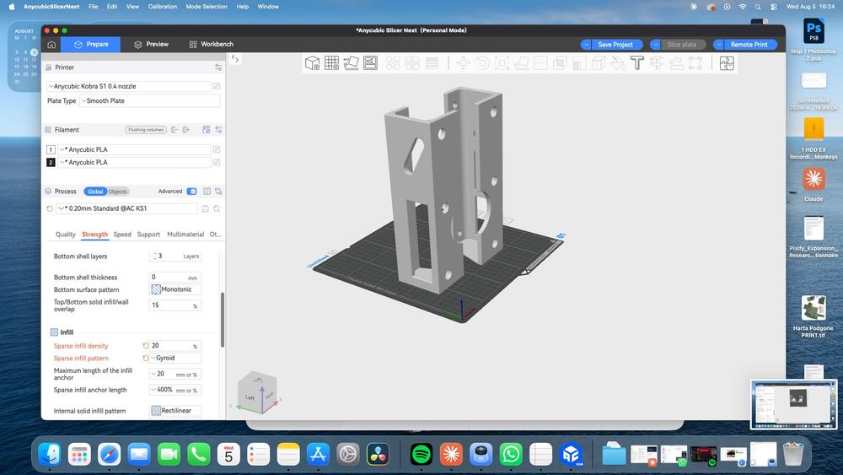This screenshot has width=843, height=475.
Task: Reset Sparse infill density to default
Action: click(146, 346)
